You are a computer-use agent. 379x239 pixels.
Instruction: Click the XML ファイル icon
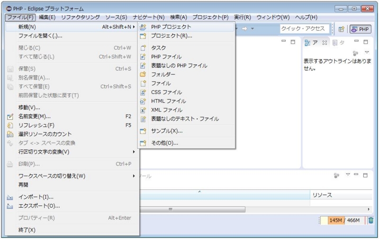pyautogui.click(x=143, y=110)
